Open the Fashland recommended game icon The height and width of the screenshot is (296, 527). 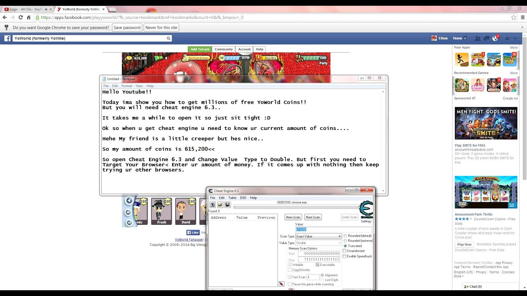[x=494, y=85]
